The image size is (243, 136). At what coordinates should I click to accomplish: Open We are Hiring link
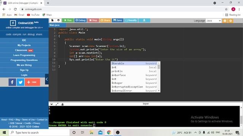24,65
